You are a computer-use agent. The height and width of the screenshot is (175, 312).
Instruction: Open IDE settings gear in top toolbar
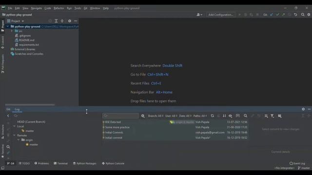[x=309, y=15]
